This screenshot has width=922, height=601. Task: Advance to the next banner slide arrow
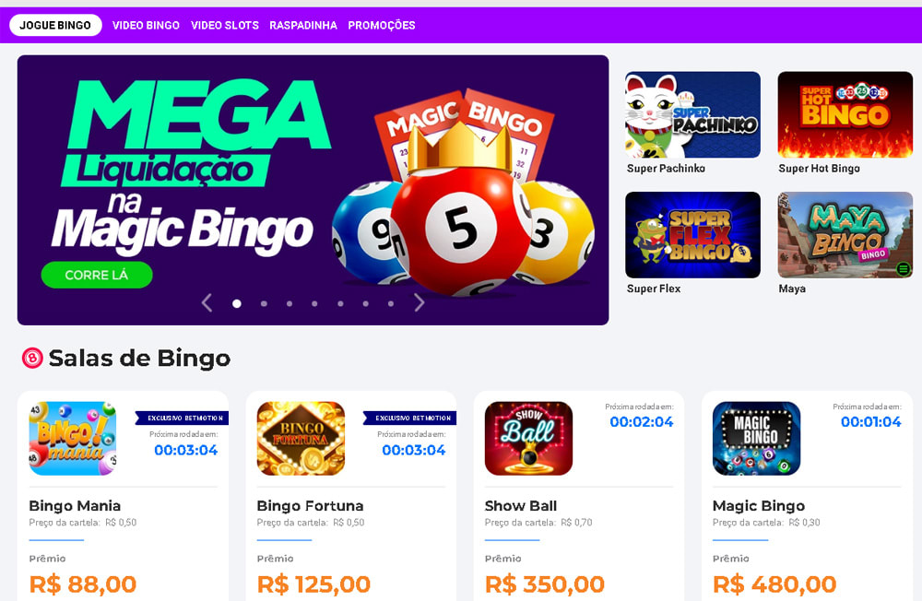pos(419,303)
